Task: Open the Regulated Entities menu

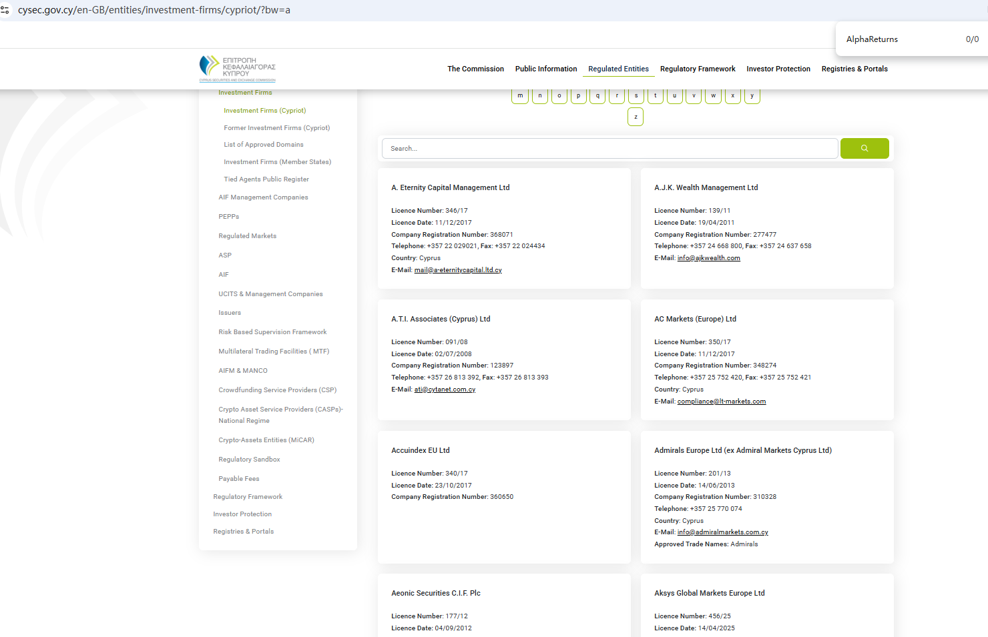Action: tap(618, 69)
